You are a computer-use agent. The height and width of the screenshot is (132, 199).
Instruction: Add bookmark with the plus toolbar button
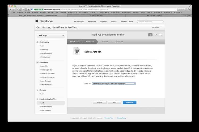click(28, 9)
